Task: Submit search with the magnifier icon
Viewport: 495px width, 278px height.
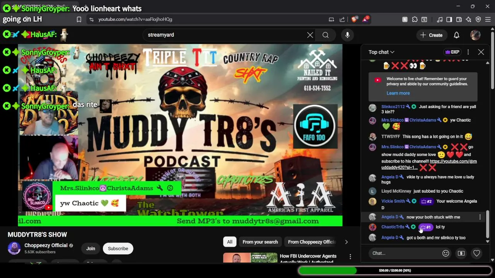Action: (x=326, y=35)
